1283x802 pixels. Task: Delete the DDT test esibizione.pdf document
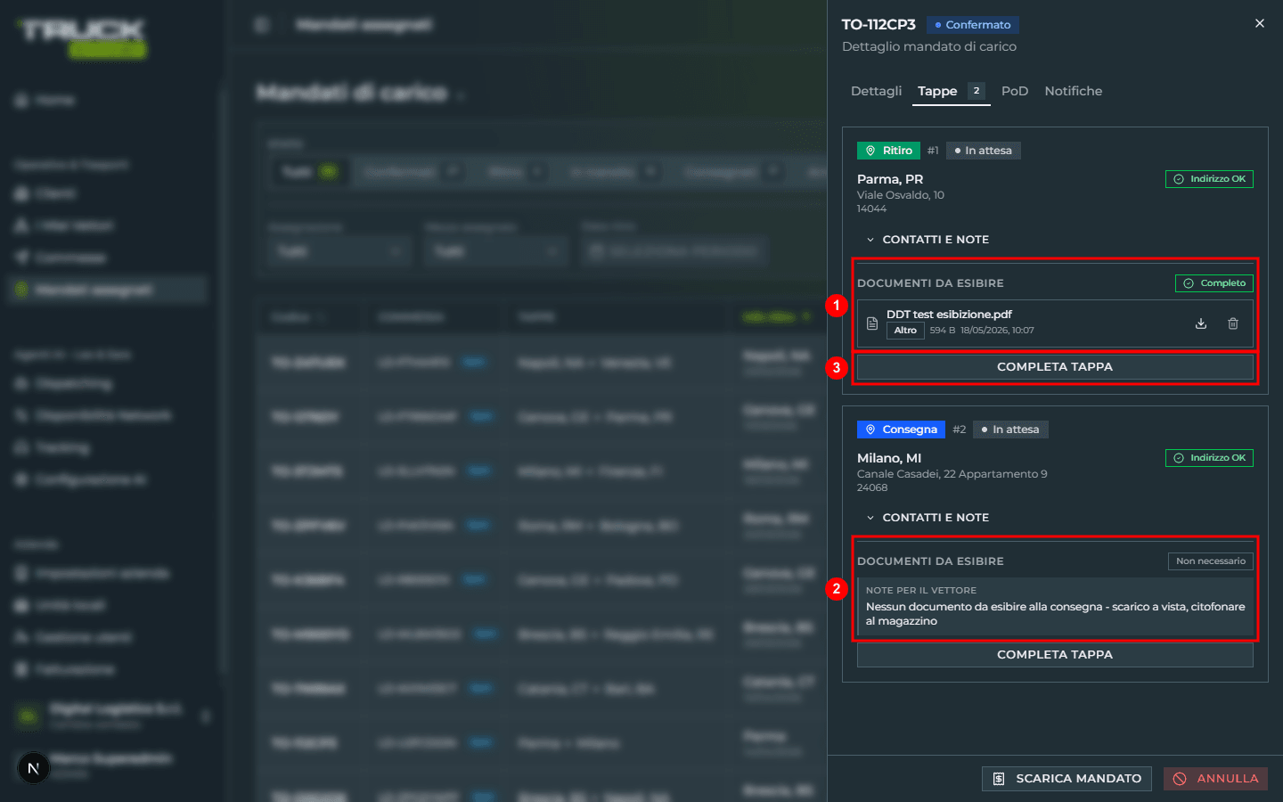1233,323
